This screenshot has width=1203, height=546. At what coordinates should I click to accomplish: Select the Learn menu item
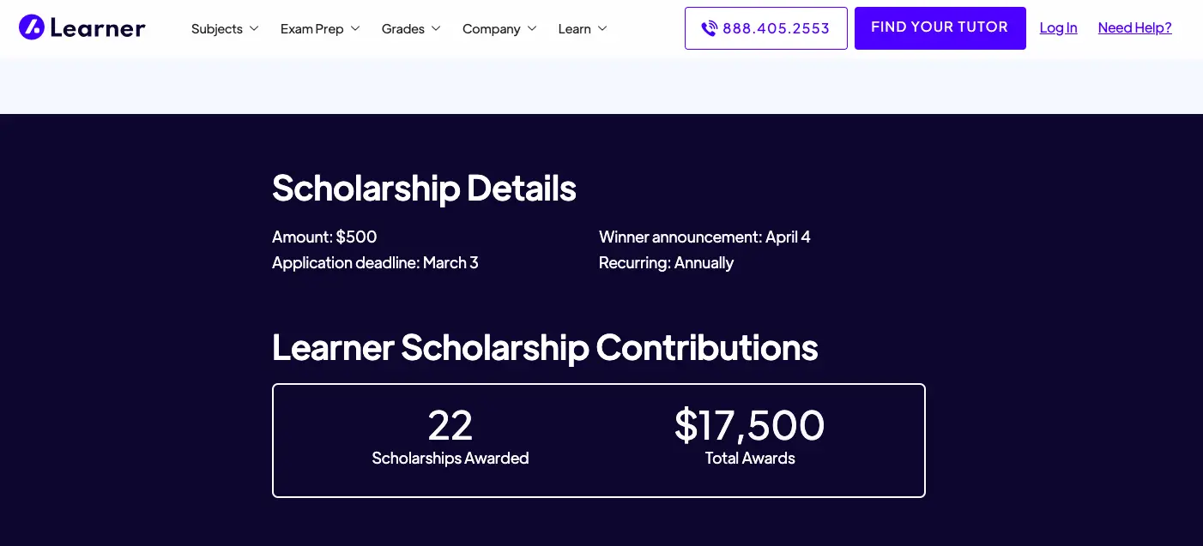pyautogui.click(x=575, y=28)
